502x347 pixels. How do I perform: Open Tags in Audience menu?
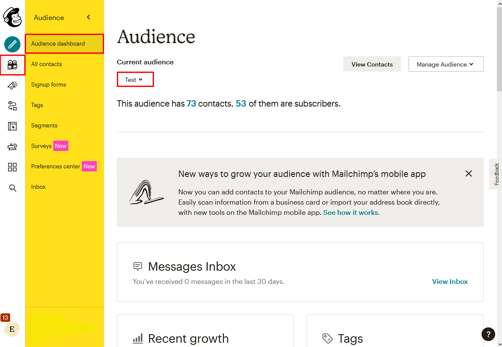(x=37, y=105)
